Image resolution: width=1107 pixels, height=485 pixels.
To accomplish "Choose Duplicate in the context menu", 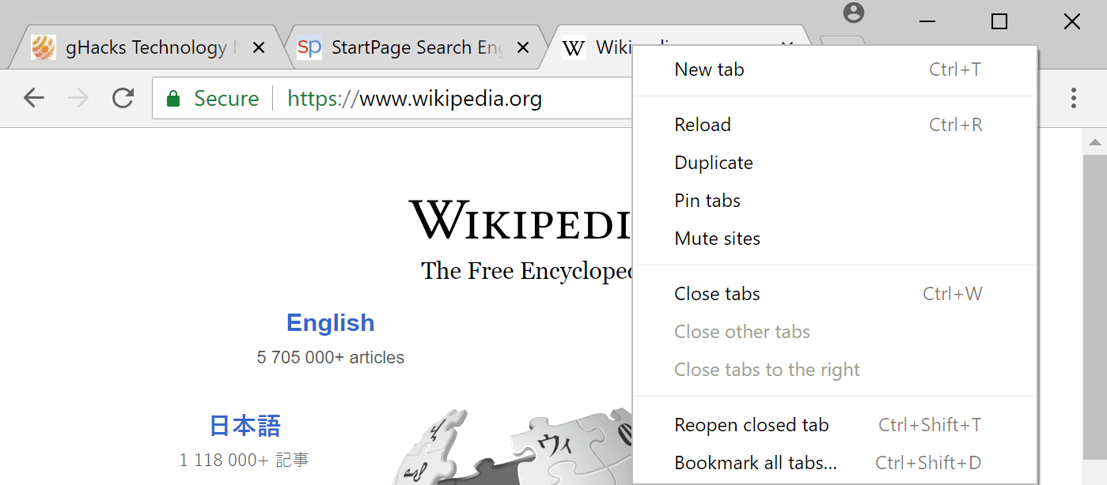I will tap(714, 163).
